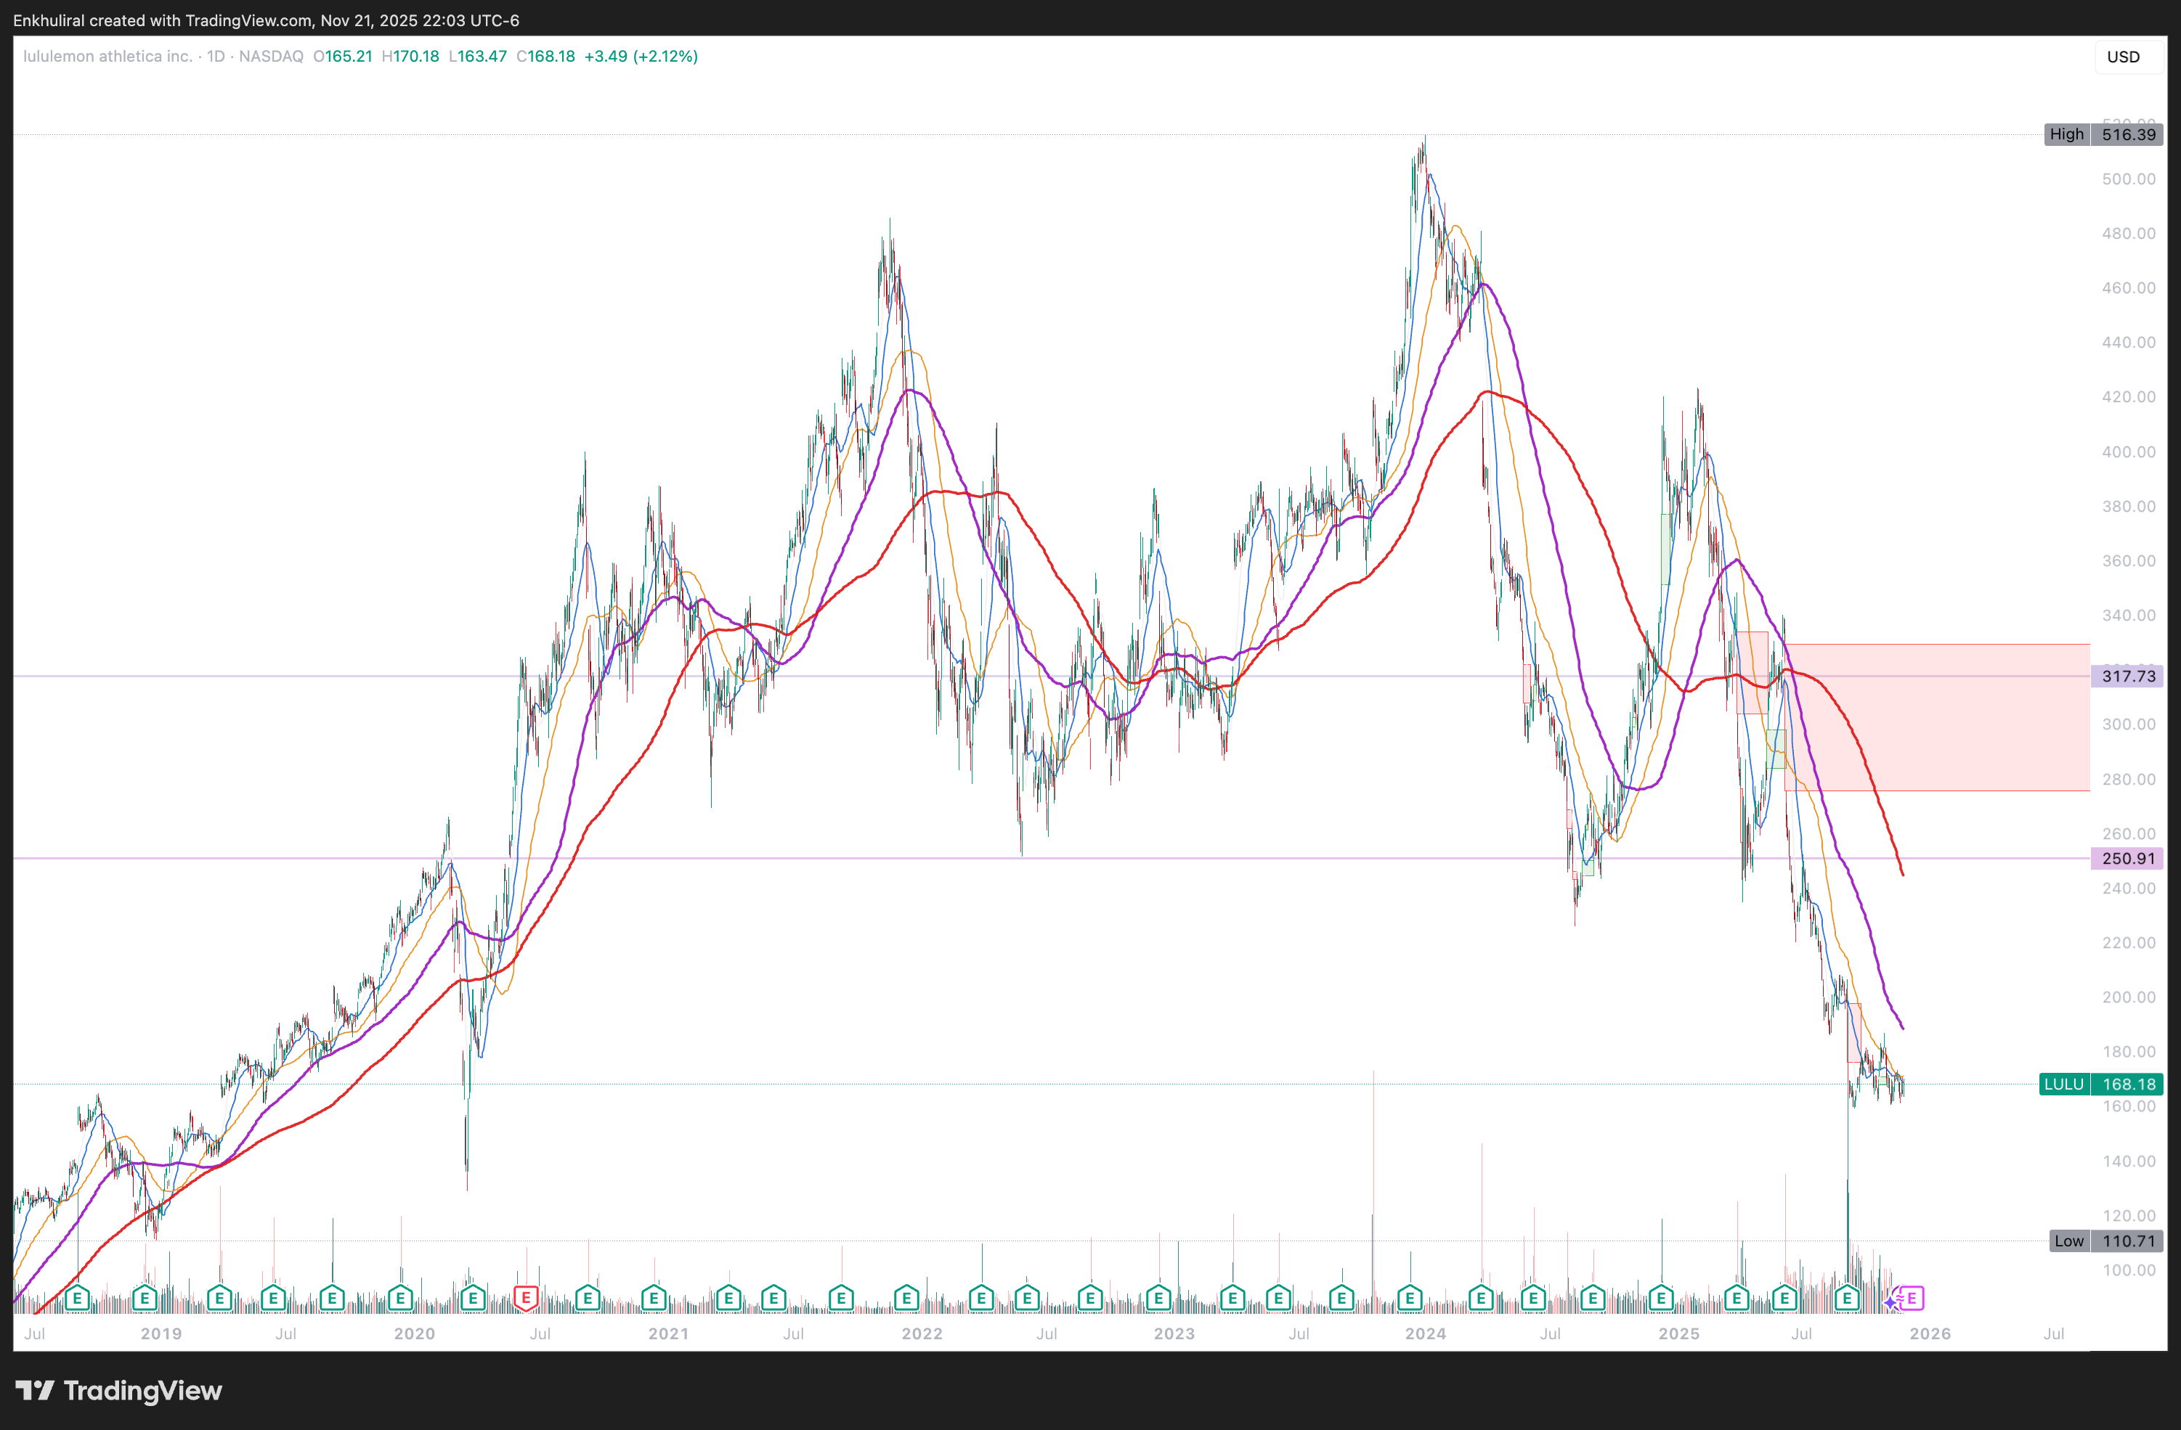Click the Low 110.71 label
This screenshot has width=2181, height=1430.
click(x=2106, y=1241)
